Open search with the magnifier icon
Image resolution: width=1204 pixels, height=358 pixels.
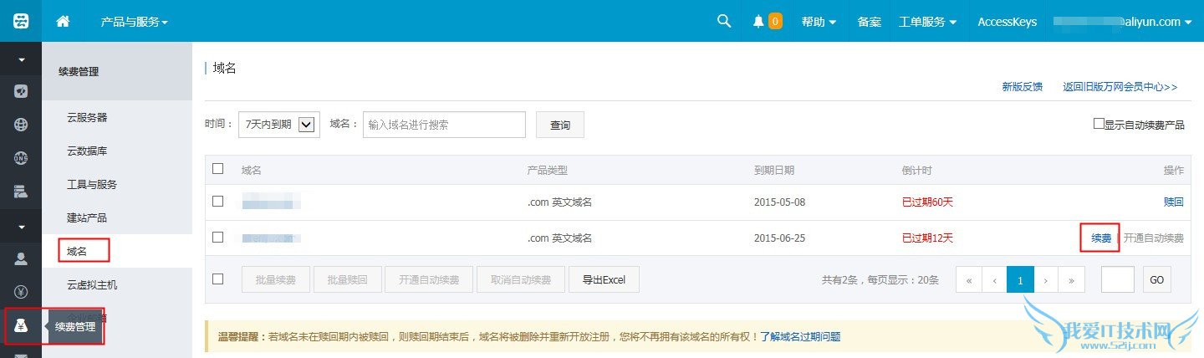(x=724, y=21)
